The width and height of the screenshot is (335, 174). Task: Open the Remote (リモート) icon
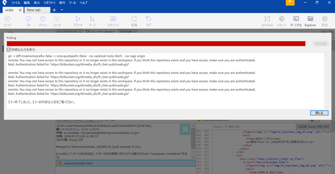tap(282, 19)
